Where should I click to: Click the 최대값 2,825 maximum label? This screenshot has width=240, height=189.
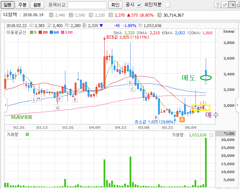127,37
